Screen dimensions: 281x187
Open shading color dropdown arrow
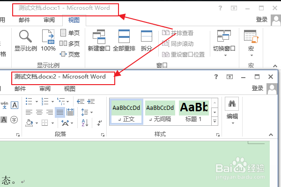37,123
